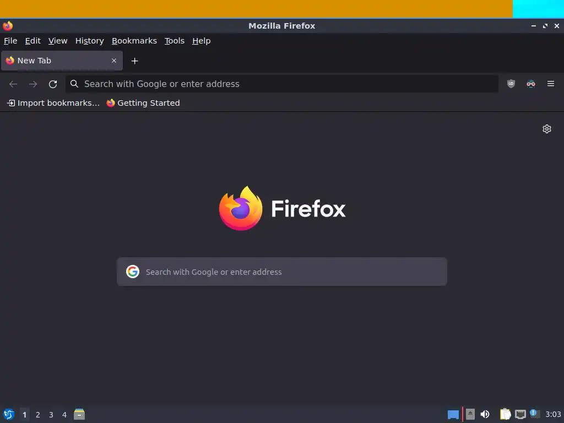Open the Tools menu
The width and height of the screenshot is (564, 423).
(175, 41)
